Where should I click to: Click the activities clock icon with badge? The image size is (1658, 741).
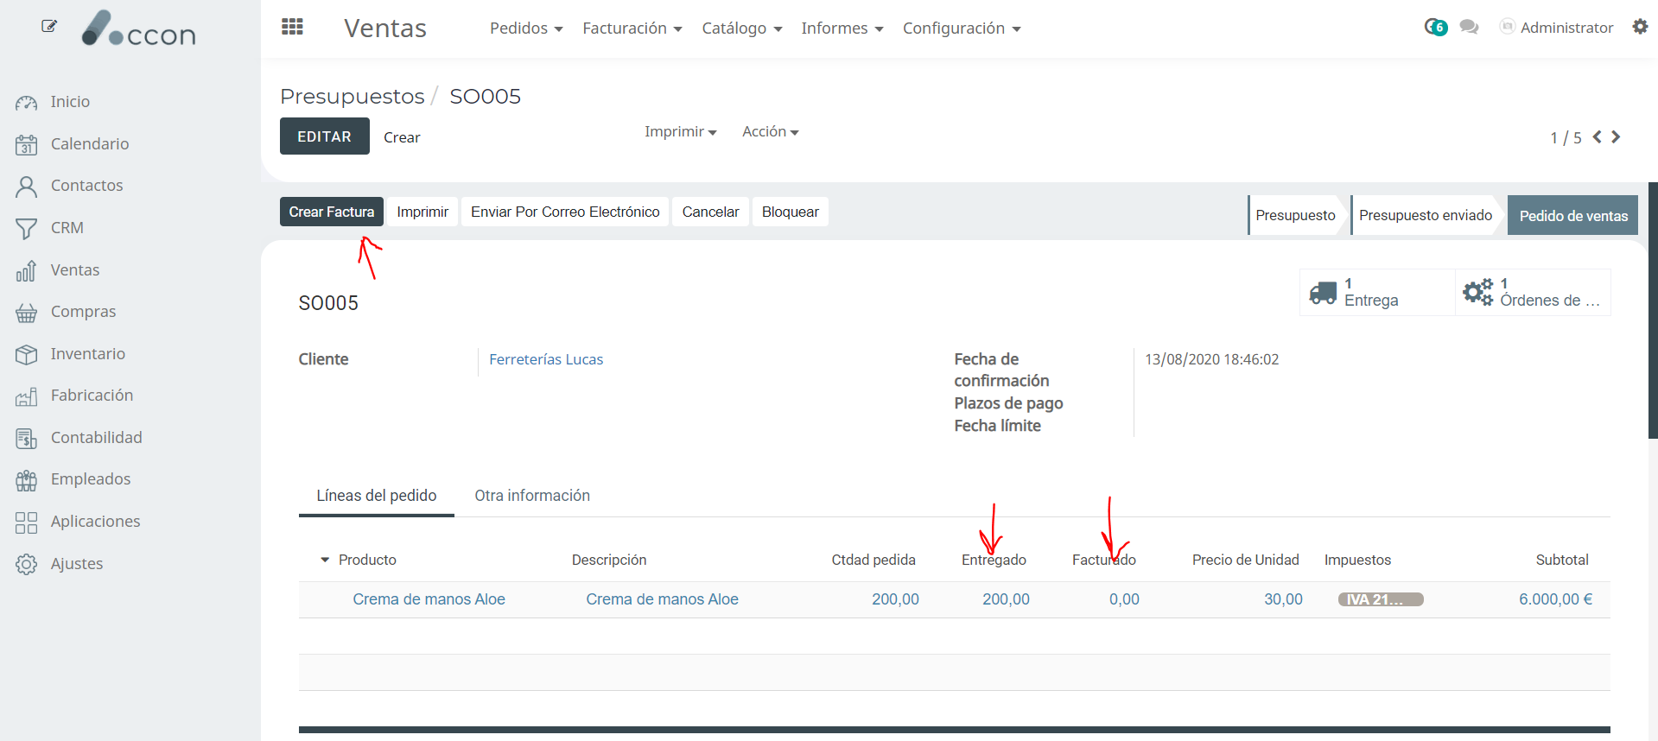(x=1435, y=28)
